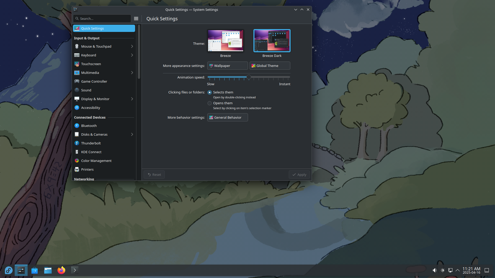Click the Reset button
495x278 pixels.
point(154,175)
